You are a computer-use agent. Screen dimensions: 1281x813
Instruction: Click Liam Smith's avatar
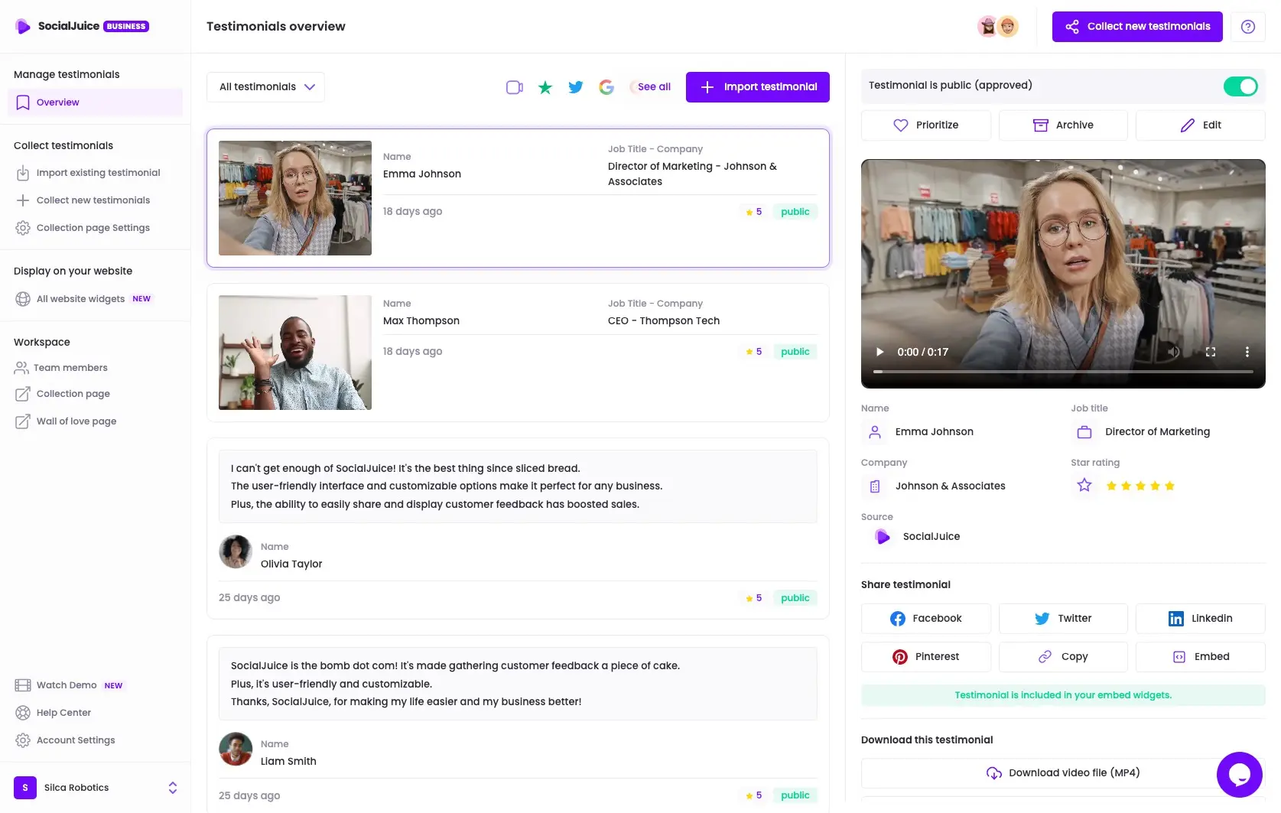pyautogui.click(x=236, y=749)
